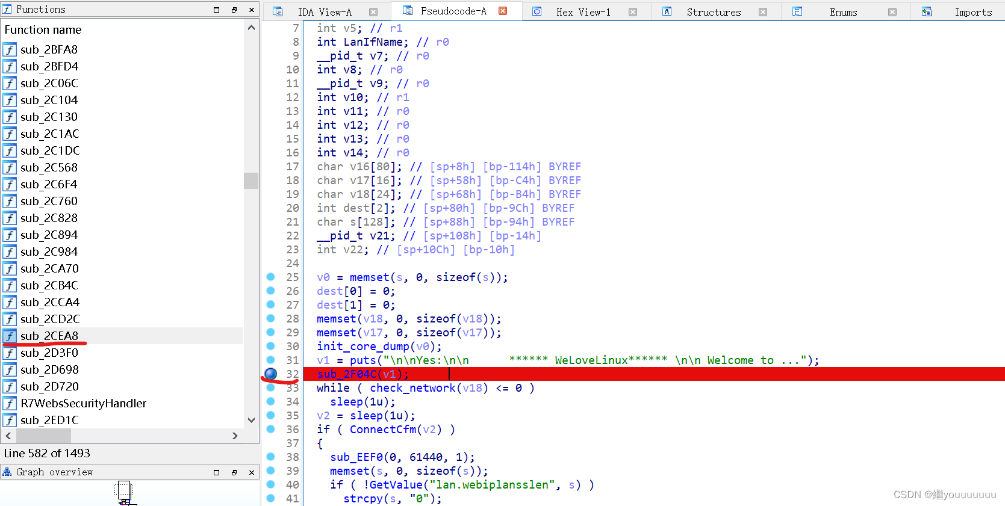The height and width of the screenshot is (506, 1005).
Task: Click the check_network call on line 33
Action: click(412, 388)
